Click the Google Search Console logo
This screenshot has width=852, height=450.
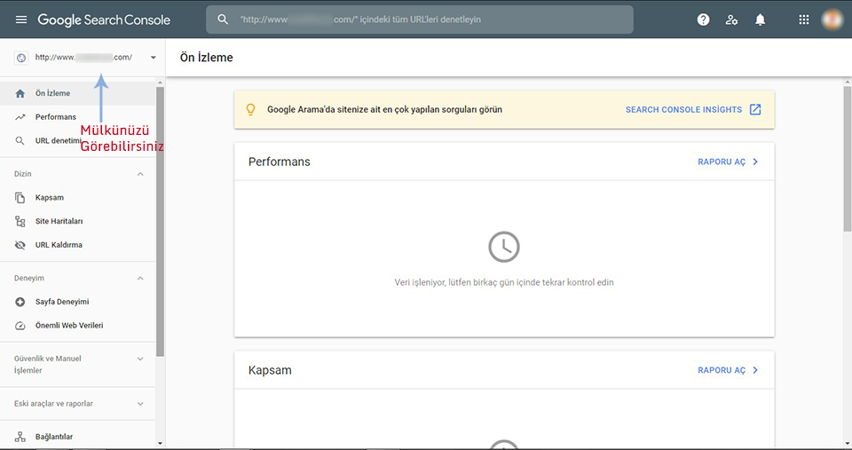(104, 20)
